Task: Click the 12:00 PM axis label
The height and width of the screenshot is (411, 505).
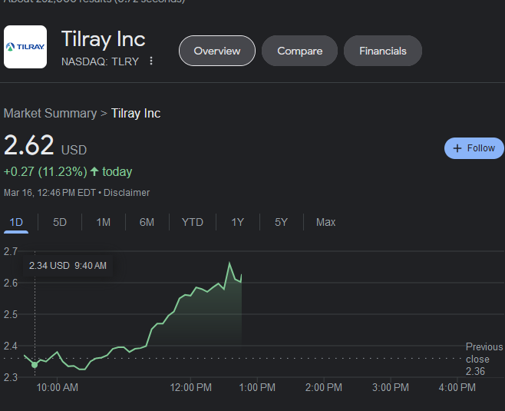Action: coord(190,387)
